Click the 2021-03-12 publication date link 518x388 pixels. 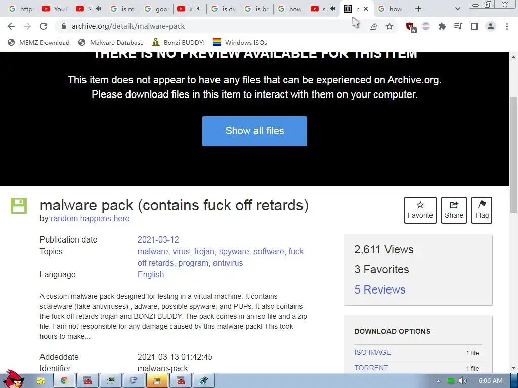[x=158, y=239]
